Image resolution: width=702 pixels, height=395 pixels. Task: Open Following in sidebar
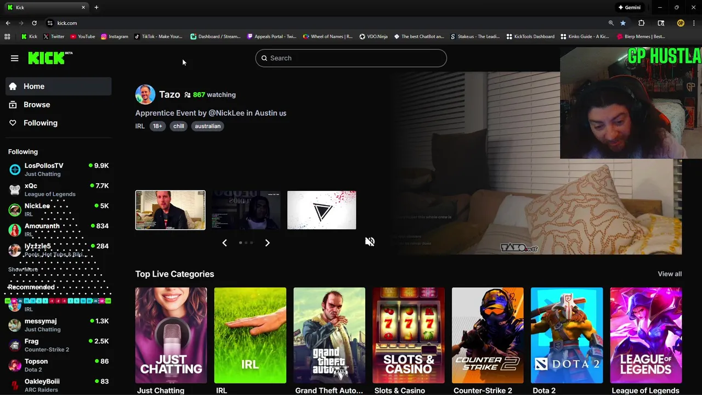click(59, 123)
